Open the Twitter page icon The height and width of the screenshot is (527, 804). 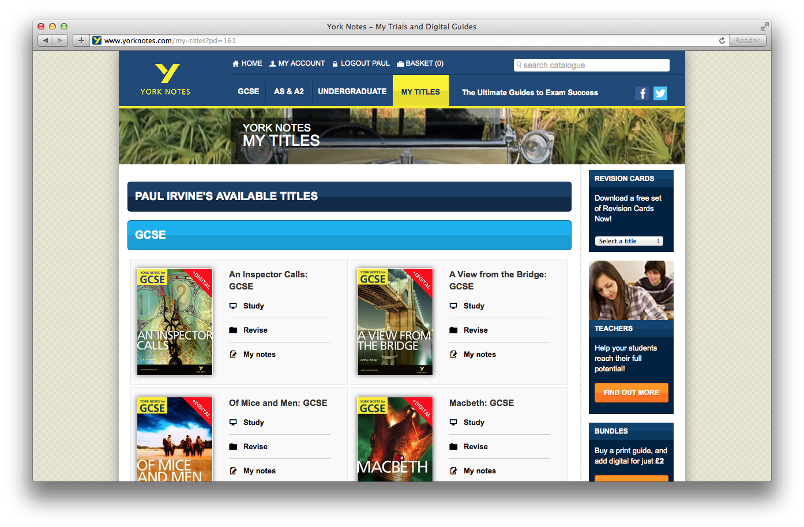click(660, 93)
